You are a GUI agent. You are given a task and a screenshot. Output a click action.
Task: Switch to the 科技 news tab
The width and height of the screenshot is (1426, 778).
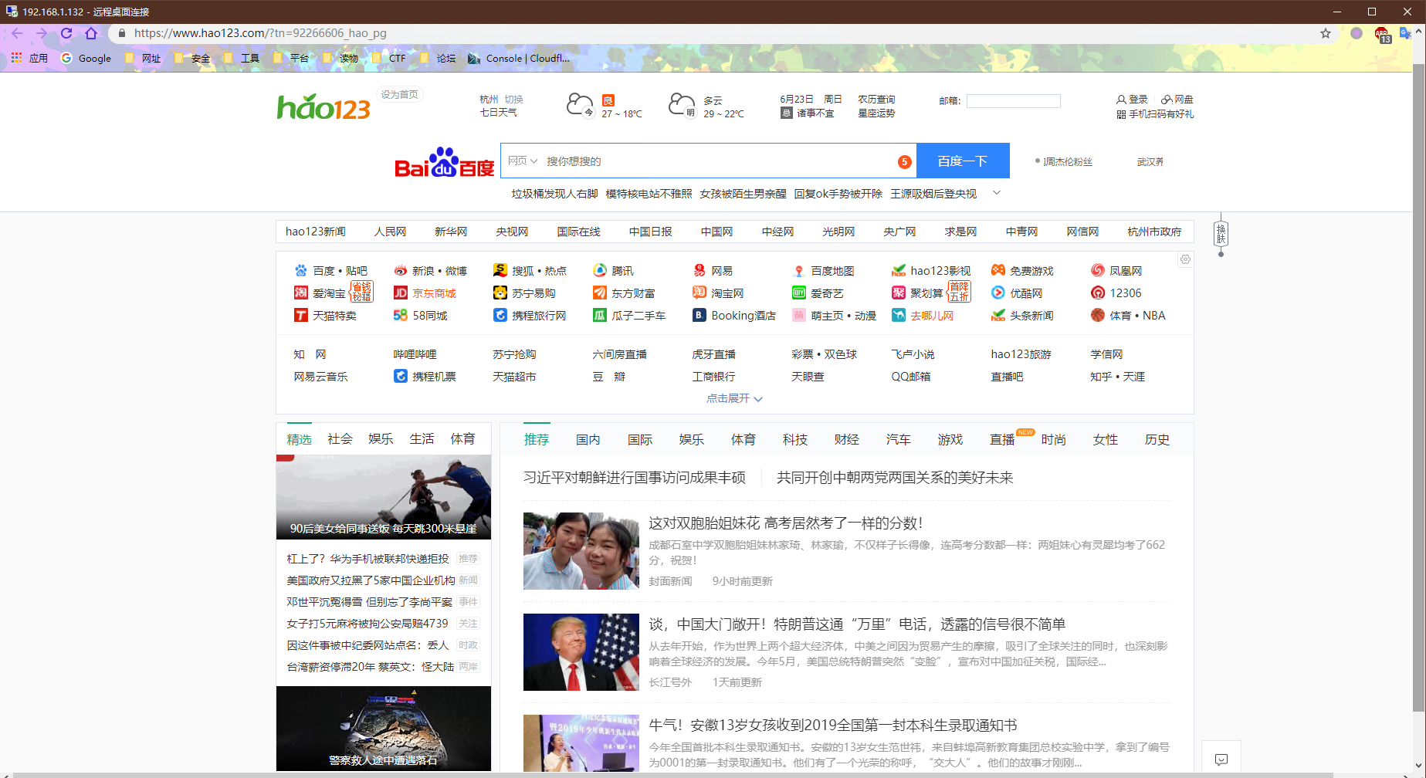coord(795,439)
